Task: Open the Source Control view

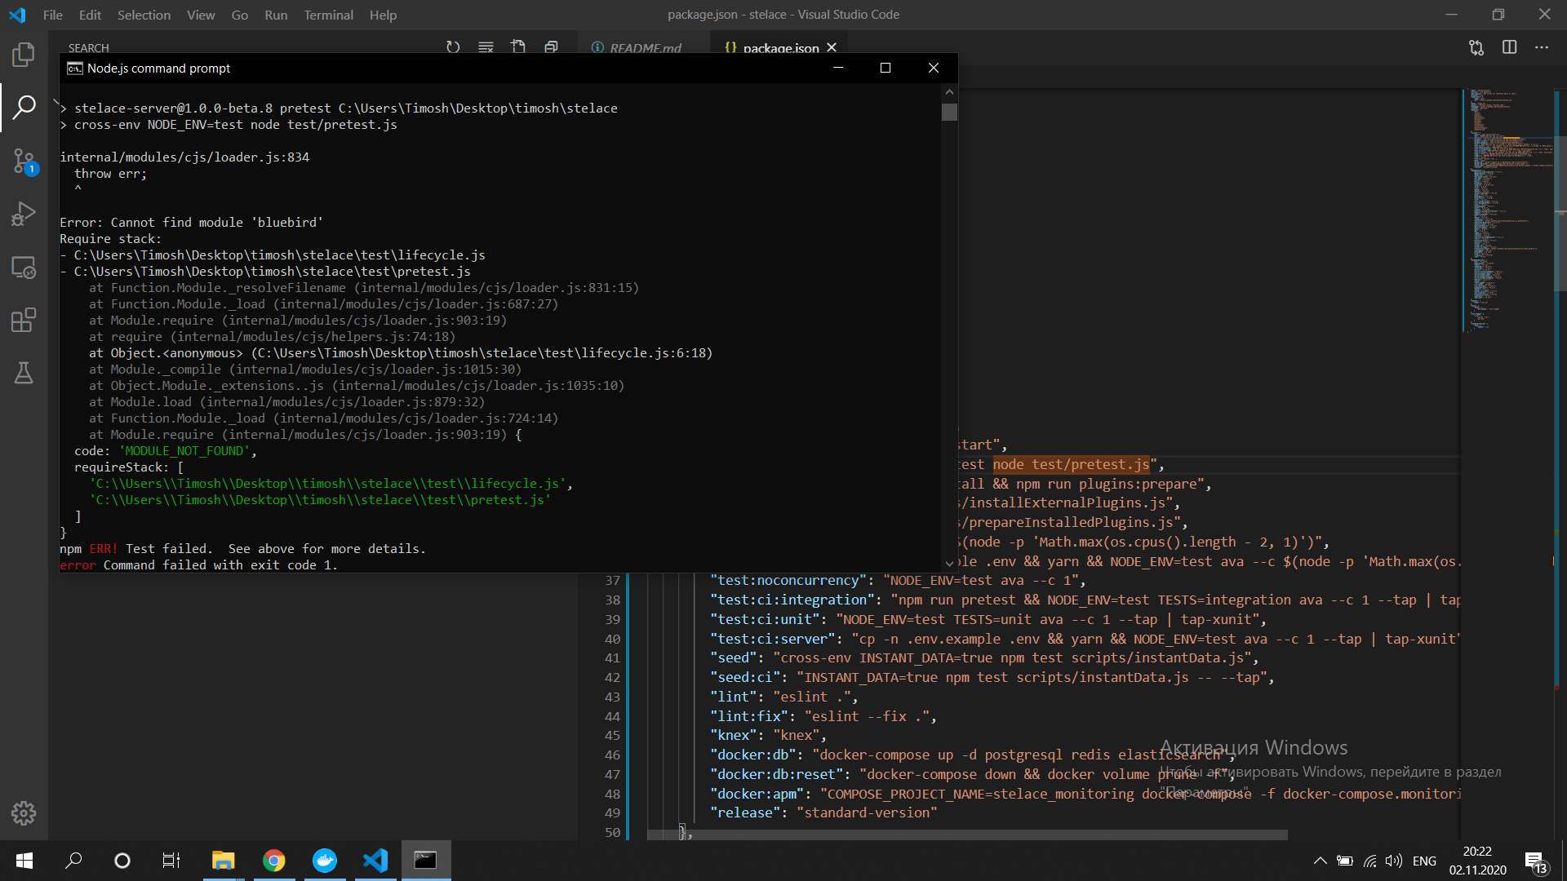Action: [x=24, y=161]
